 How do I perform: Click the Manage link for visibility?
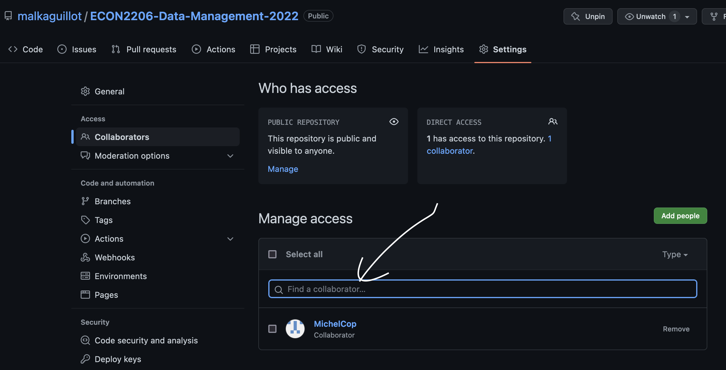(283, 169)
